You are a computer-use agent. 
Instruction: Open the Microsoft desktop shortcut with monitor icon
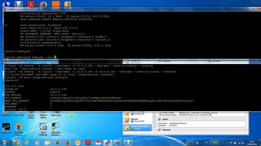(x=55, y=129)
